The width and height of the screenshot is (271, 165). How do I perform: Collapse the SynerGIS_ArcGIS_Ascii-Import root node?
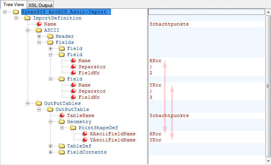pyautogui.click(x=5, y=12)
